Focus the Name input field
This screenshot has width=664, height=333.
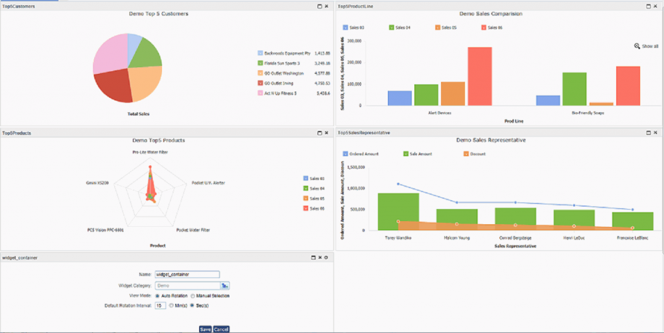187,274
